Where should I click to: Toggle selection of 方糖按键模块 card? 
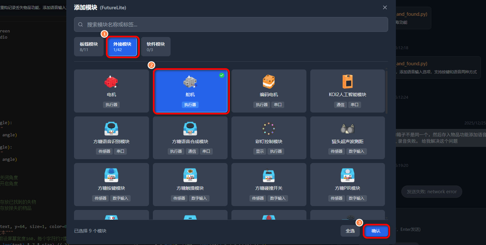tap(111, 185)
